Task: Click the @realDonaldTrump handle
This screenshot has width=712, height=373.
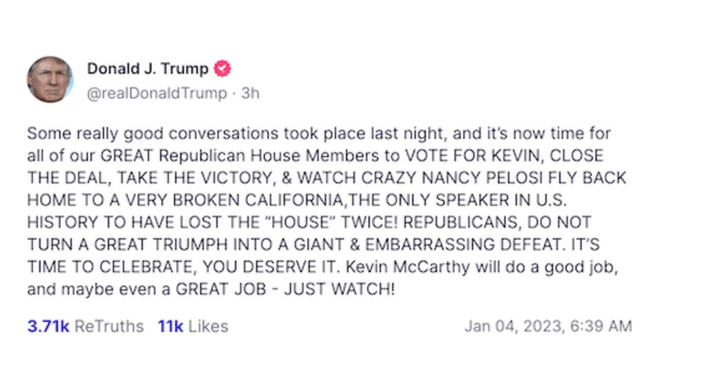Action: 157,94
